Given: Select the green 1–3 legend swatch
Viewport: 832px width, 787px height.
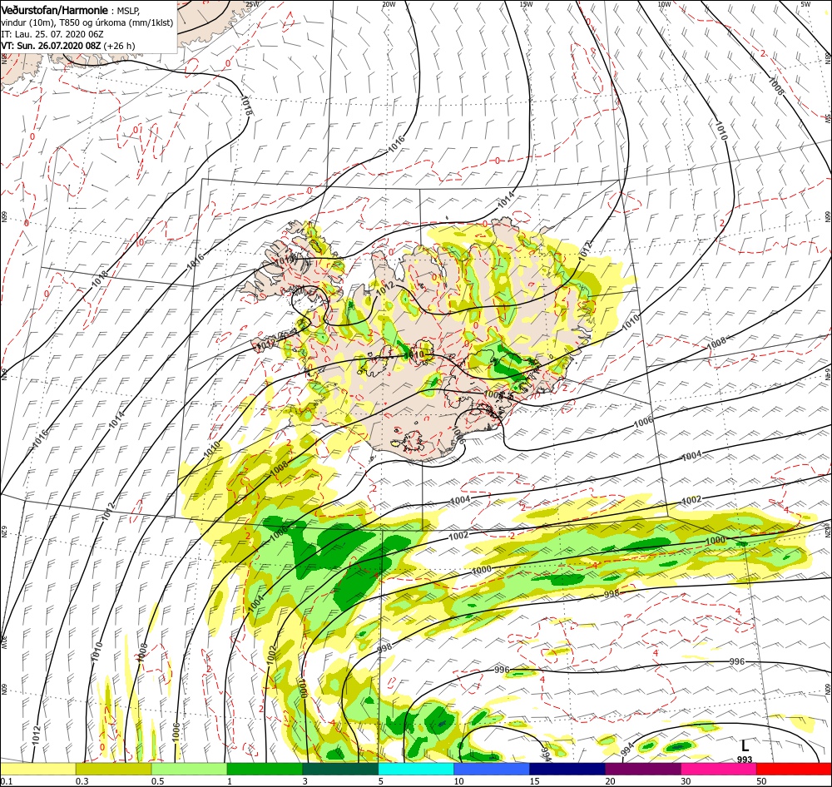Looking at the screenshot, I should 265,769.
